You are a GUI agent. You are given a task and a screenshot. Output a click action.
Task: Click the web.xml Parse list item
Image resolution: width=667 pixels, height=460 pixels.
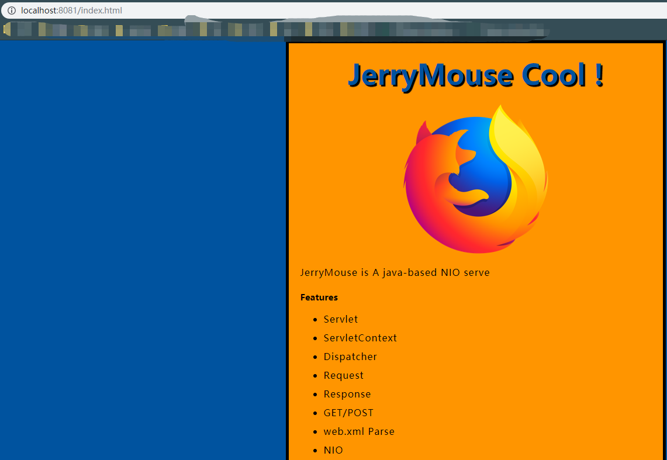point(359,431)
